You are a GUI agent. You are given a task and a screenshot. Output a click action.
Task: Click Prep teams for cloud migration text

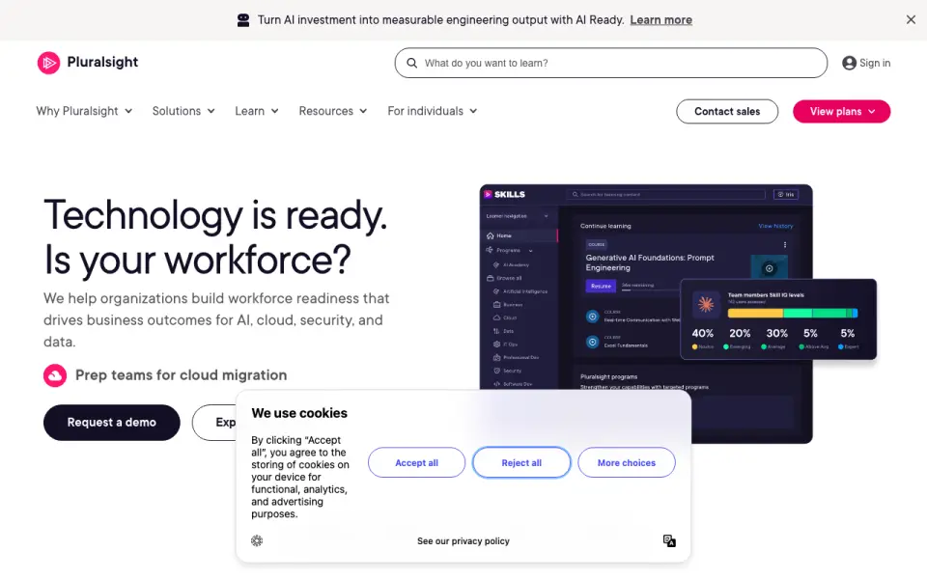pos(181,375)
